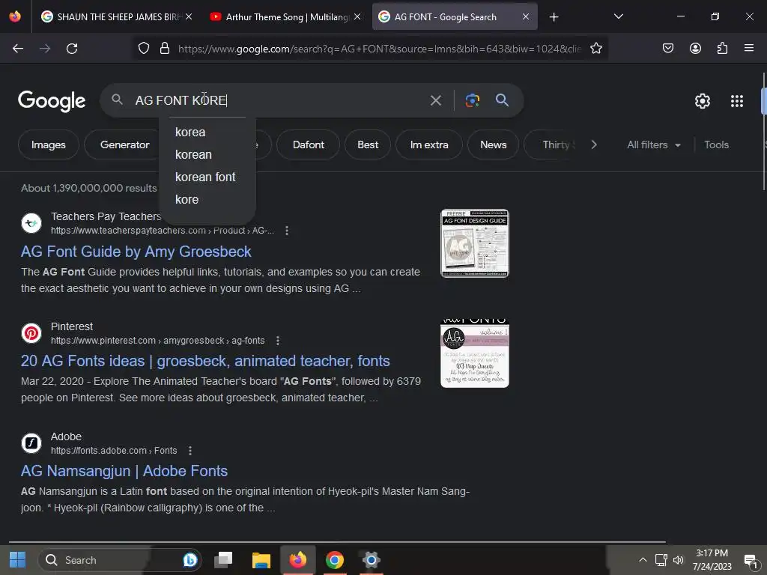Select the Images filter chip
Screen dimensions: 767x575
tap(49, 144)
